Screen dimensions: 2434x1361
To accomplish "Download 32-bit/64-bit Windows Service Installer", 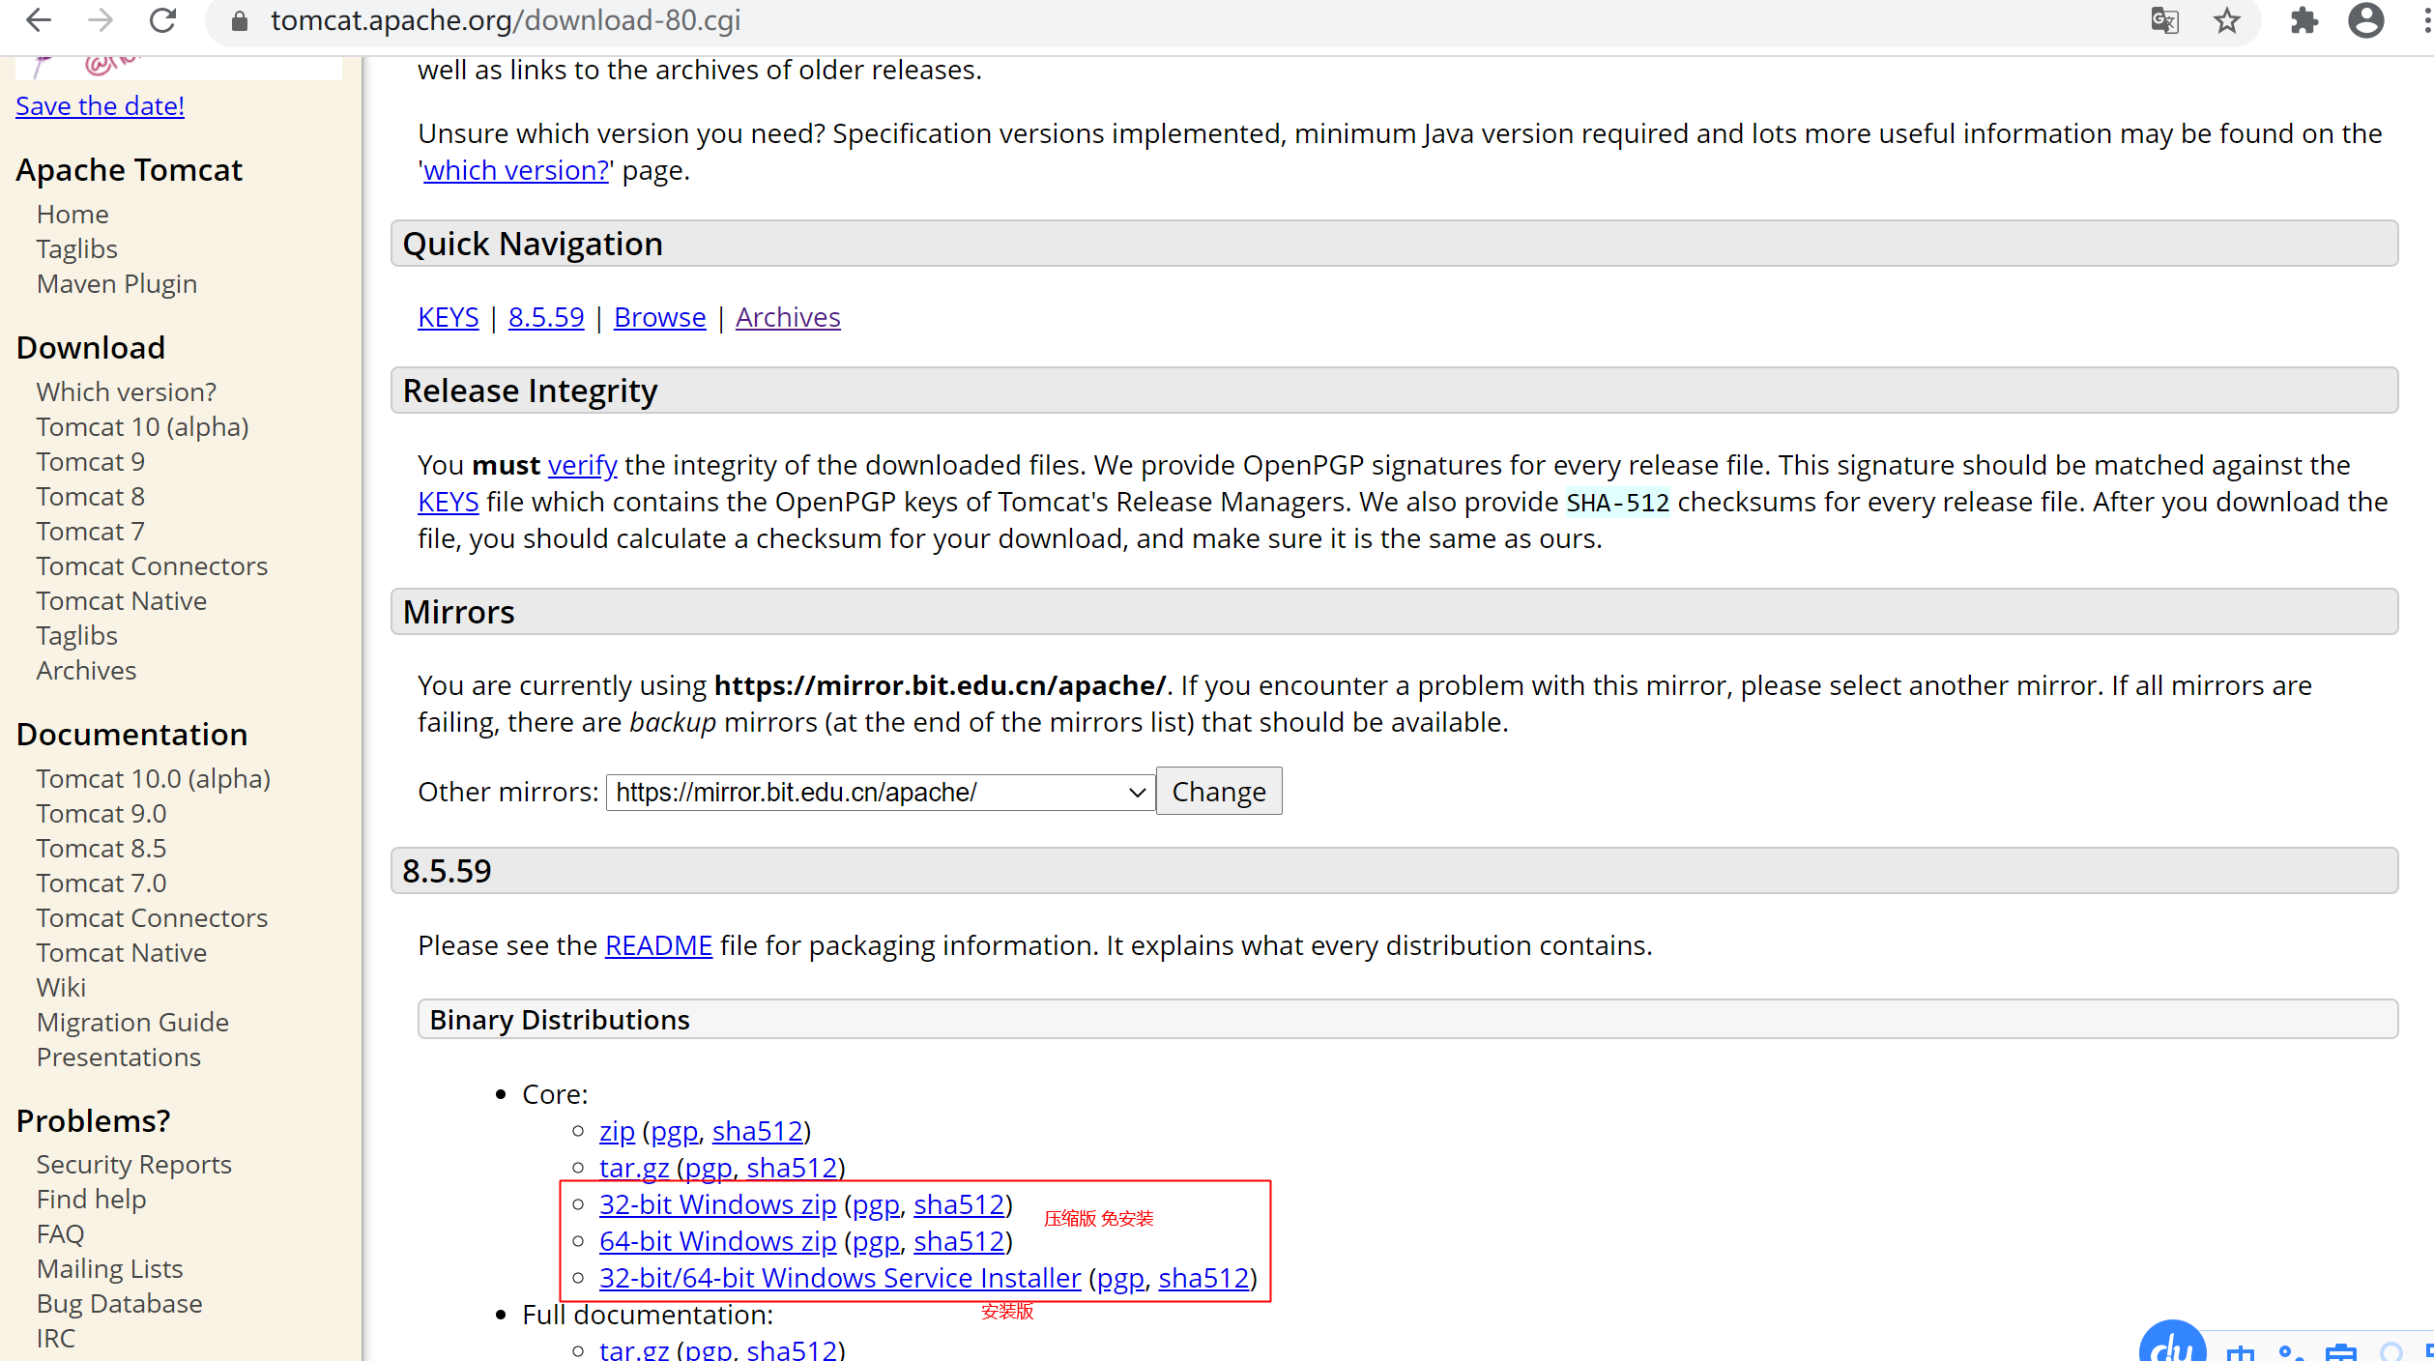I will click(x=839, y=1278).
